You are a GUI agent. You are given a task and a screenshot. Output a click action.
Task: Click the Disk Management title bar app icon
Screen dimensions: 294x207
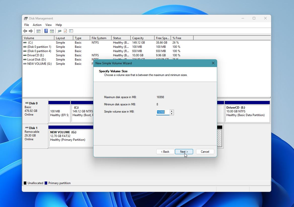[26, 19]
